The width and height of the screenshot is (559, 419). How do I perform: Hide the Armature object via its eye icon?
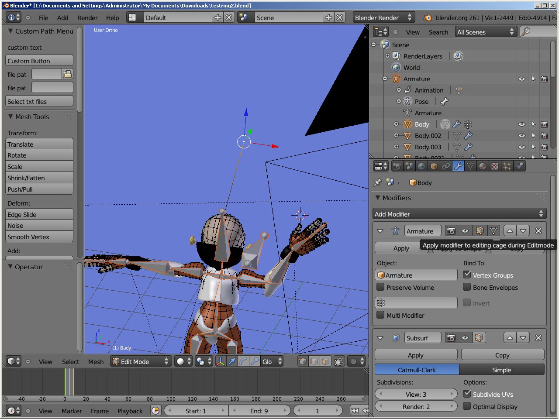522,79
